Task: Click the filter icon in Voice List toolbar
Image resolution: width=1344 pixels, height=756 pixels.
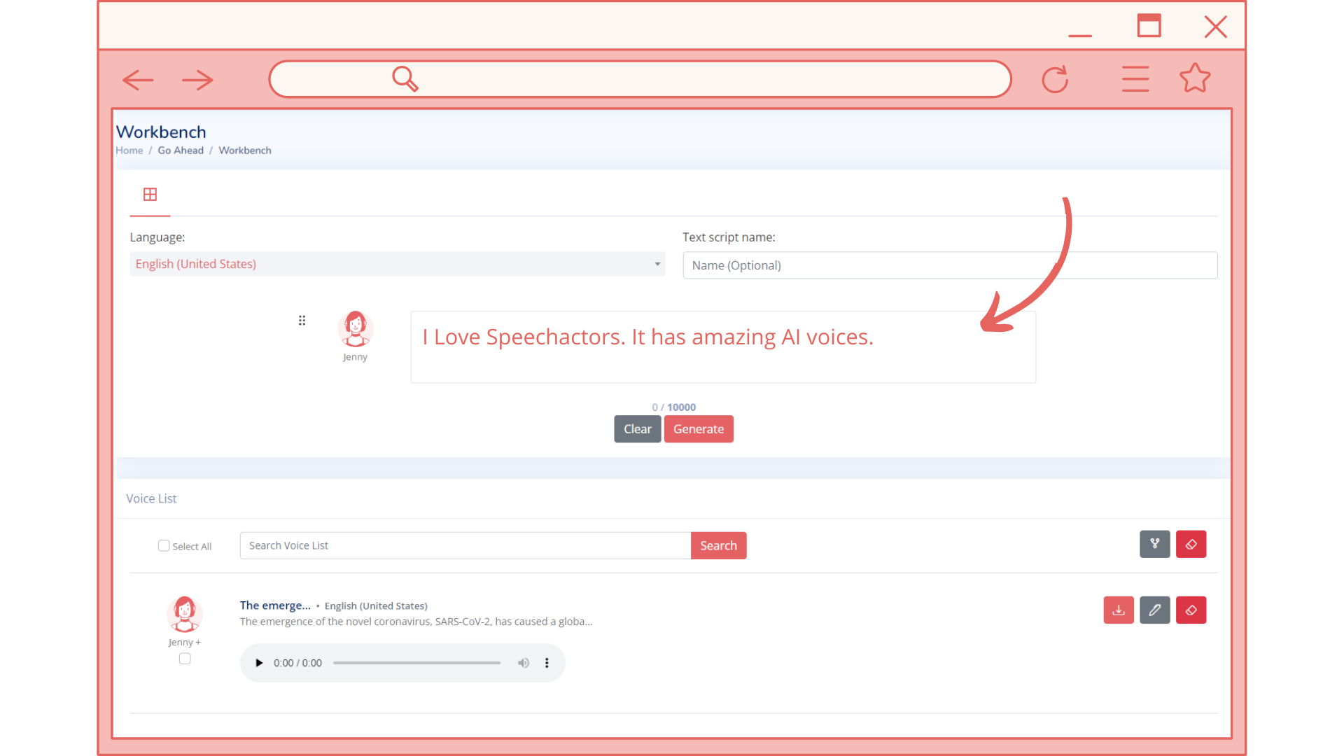Action: (x=1155, y=544)
